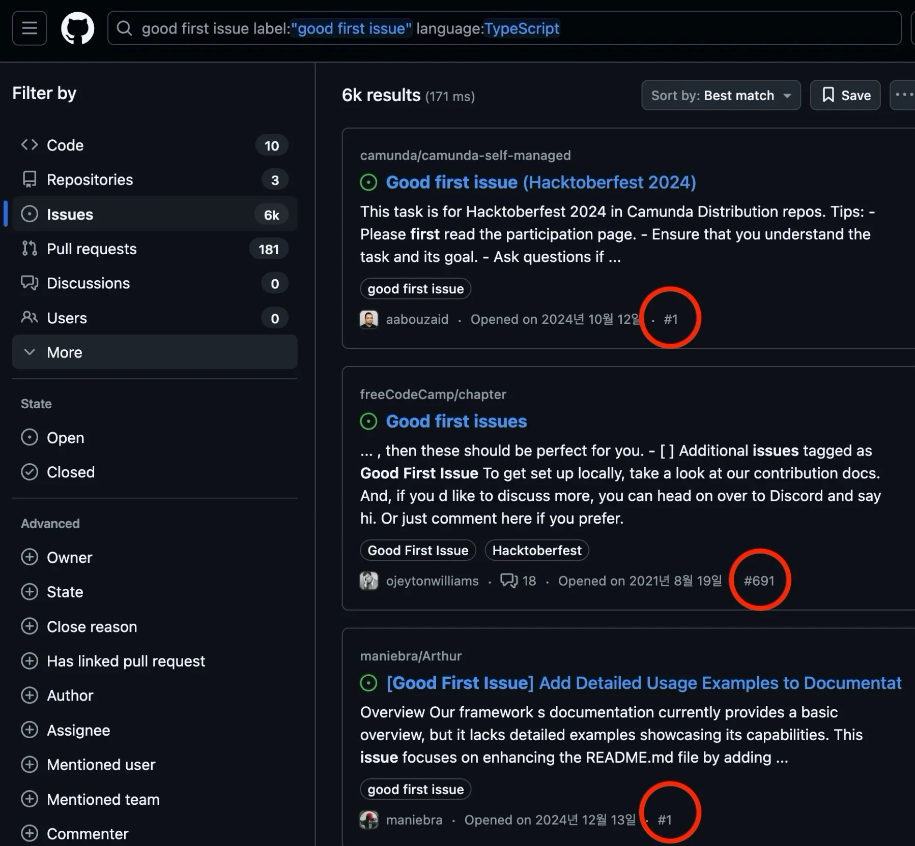
Task: Click 'Opened on 2024년 12월 13일' date
Action: pyautogui.click(x=550, y=820)
